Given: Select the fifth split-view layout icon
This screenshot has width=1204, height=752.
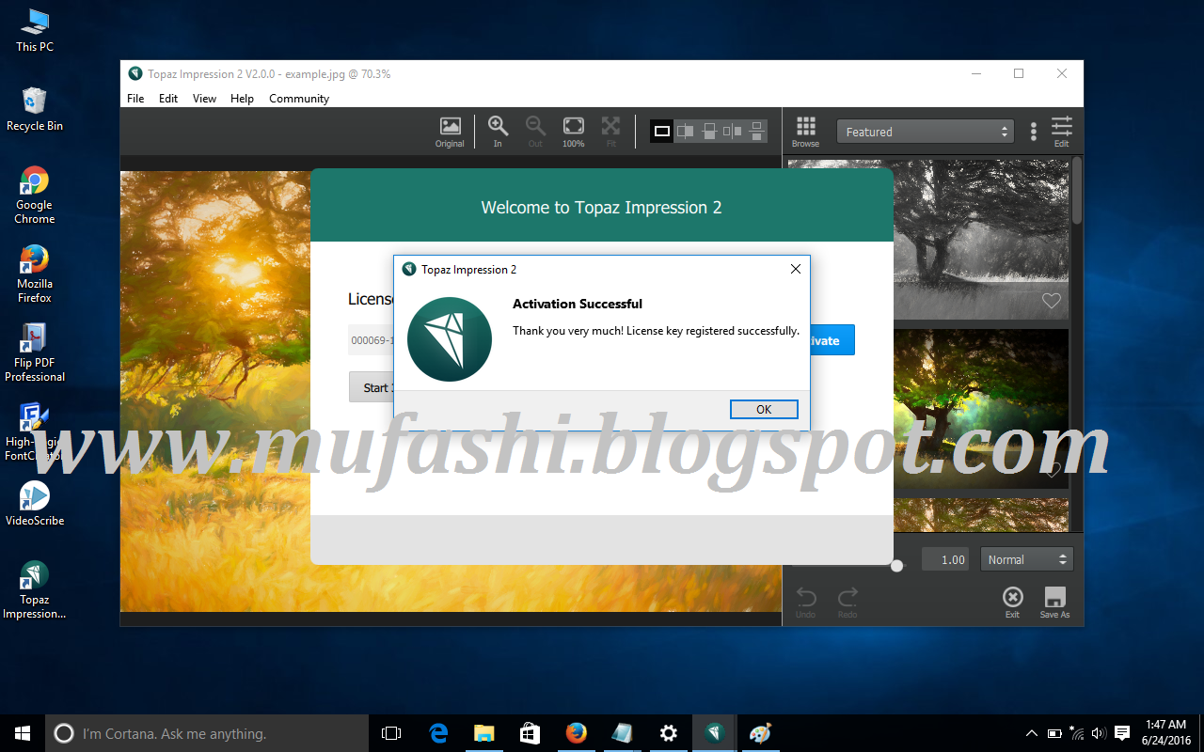Looking at the screenshot, I should click(756, 132).
